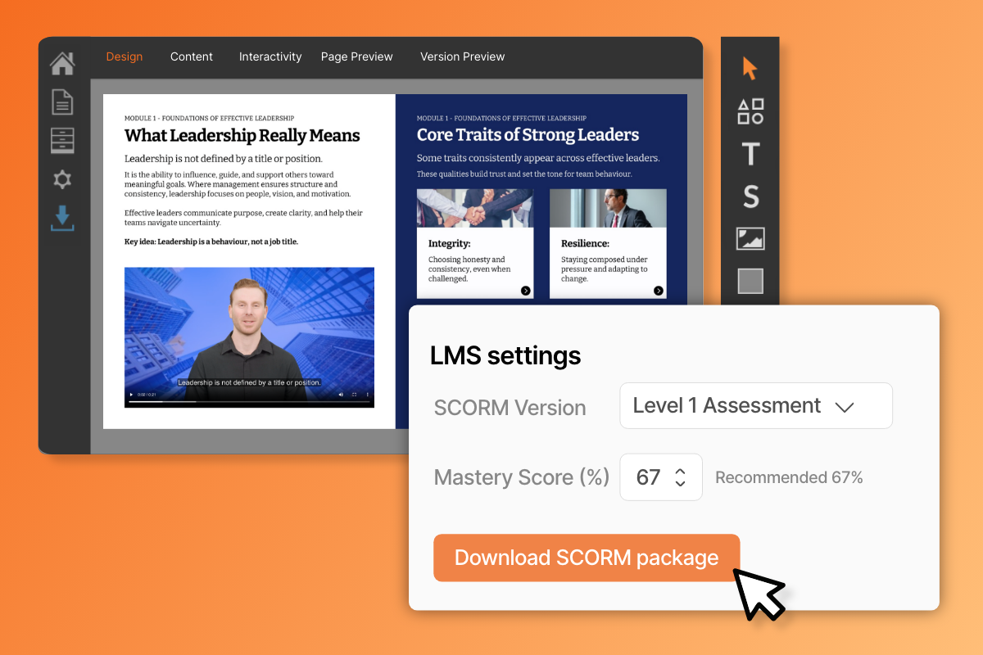Click Download SCORM package button
Image resolution: width=983 pixels, height=655 pixels.
[587, 558]
